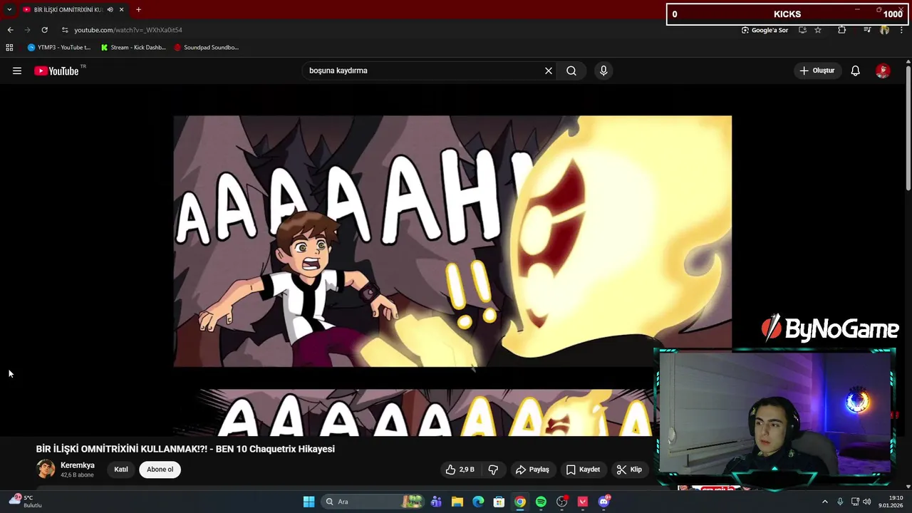Click the page vertical scrollbar
This screenshot has width=912, height=513.
point(908,128)
